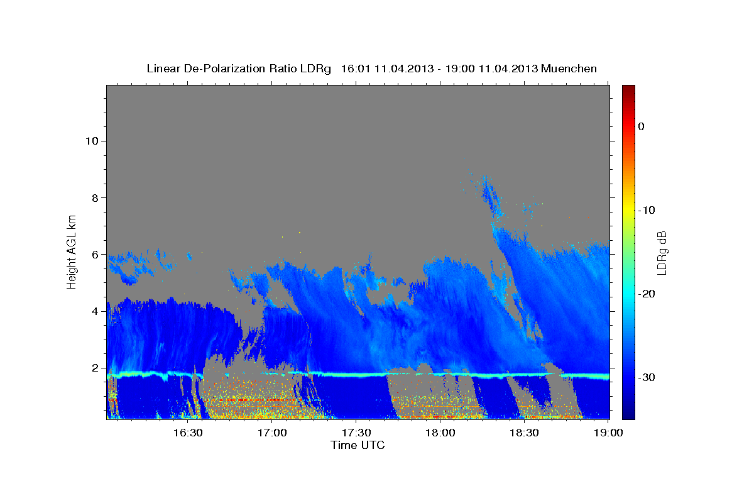
Task: Click the 18:00 time tick label
Action: pos(440,433)
